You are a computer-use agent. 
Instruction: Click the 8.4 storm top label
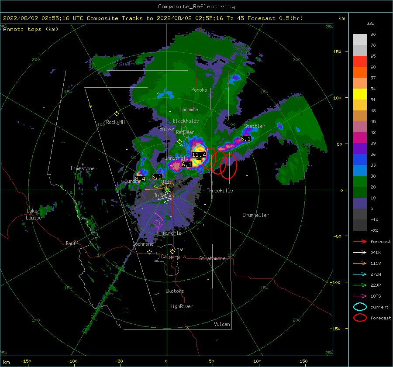[x=140, y=178]
